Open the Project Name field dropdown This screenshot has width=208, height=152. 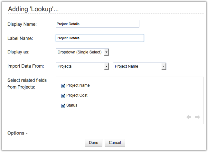coord(139,66)
